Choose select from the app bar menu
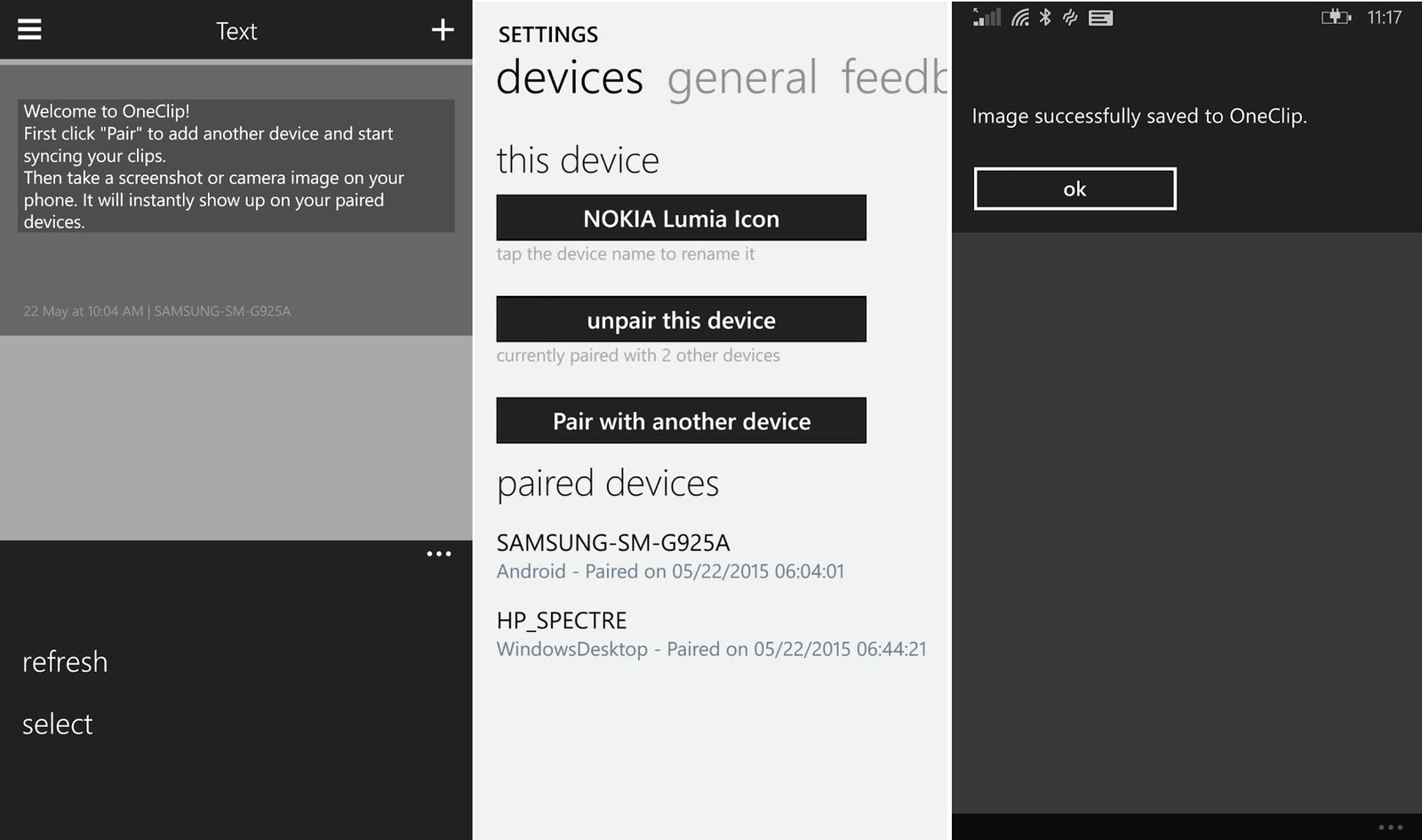The image size is (1422, 840). click(x=57, y=724)
